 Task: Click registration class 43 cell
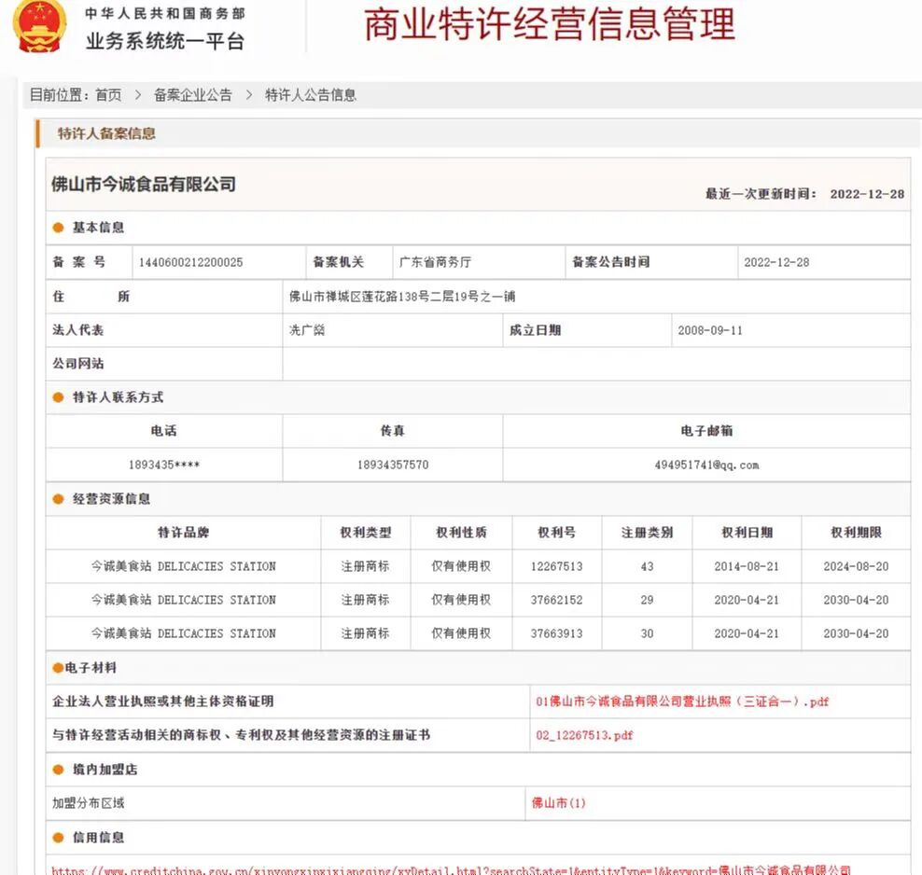click(647, 566)
